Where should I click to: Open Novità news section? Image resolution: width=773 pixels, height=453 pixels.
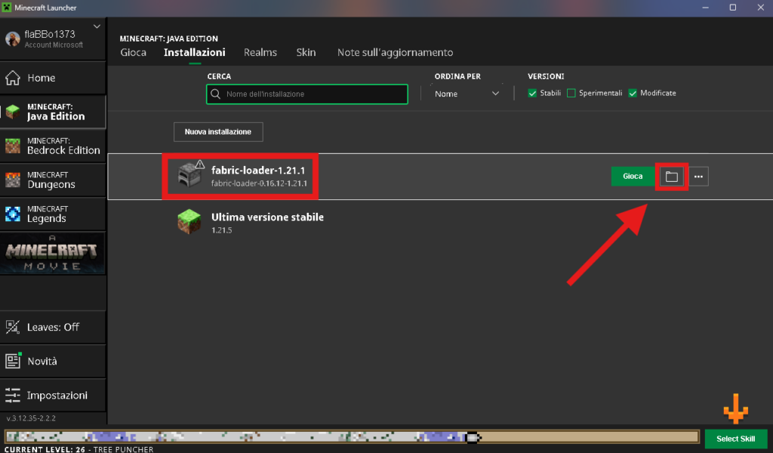click(53, 362)
